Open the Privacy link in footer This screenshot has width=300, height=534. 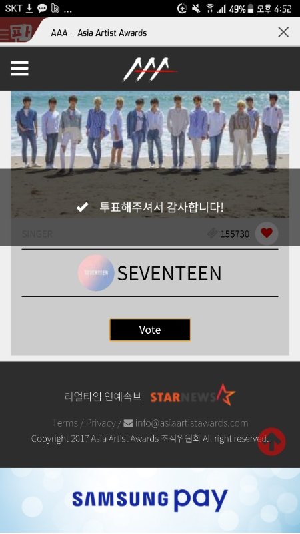(x=101, y=423)
